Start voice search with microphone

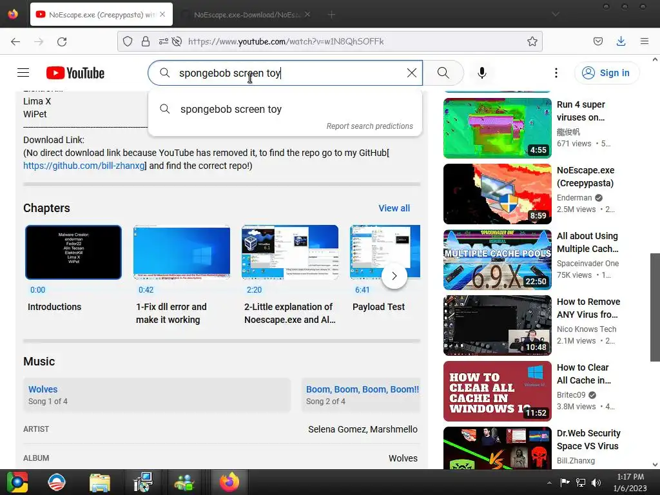[x=482, y=73]
